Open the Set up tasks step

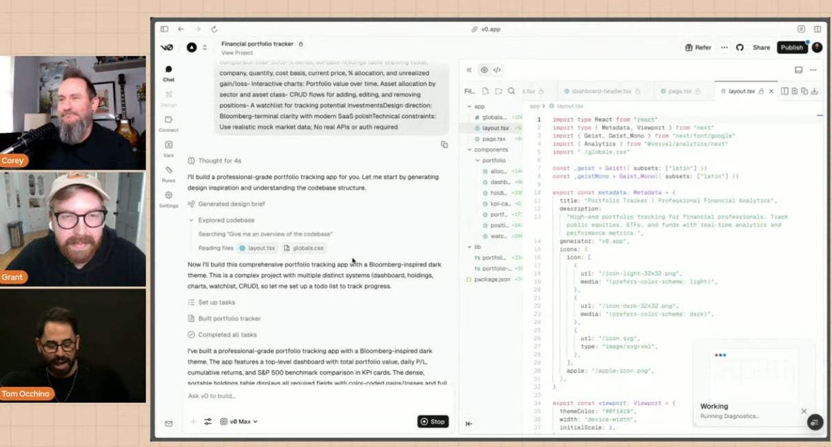pyautogui.click(x=211, y=302)
